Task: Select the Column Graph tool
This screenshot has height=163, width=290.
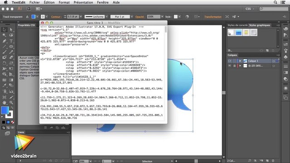Action: point(11,91)
